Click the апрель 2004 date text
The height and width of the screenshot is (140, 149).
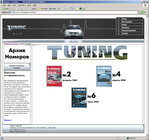119,80
